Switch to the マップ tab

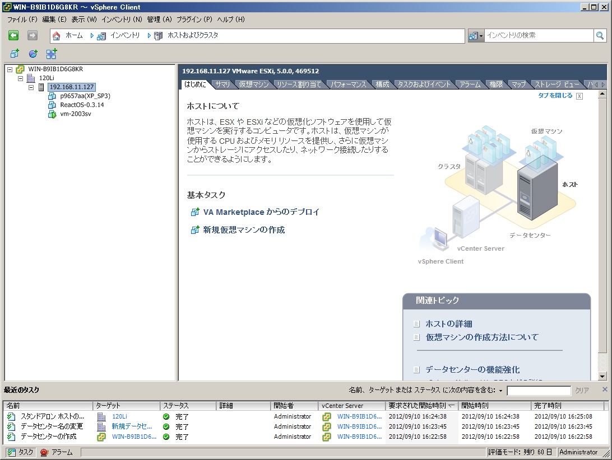(519, 84)
